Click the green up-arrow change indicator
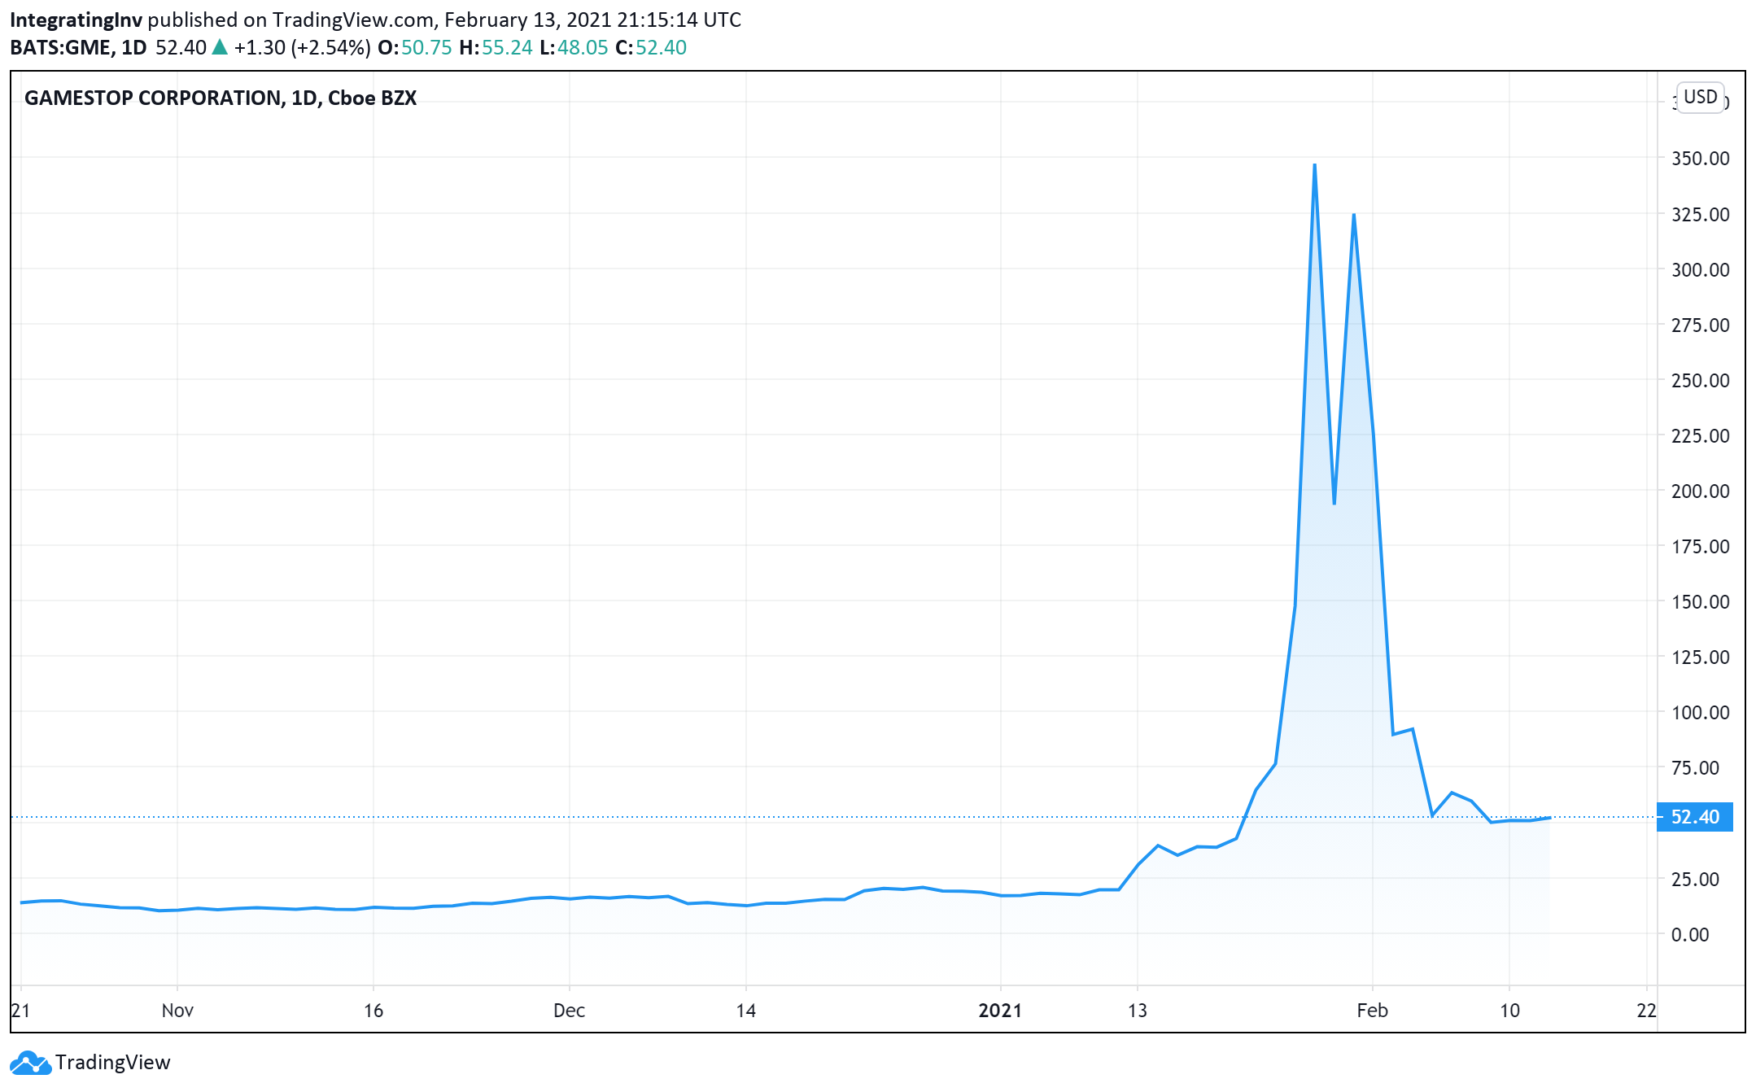The height and width of the screenshot is (1092, 1756). pyautogui.click(x=219, y=47)
